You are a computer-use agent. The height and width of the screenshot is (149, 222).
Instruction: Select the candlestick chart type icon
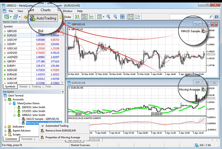84,17
